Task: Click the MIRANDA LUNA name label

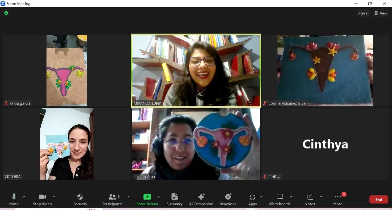Action: 147,103
